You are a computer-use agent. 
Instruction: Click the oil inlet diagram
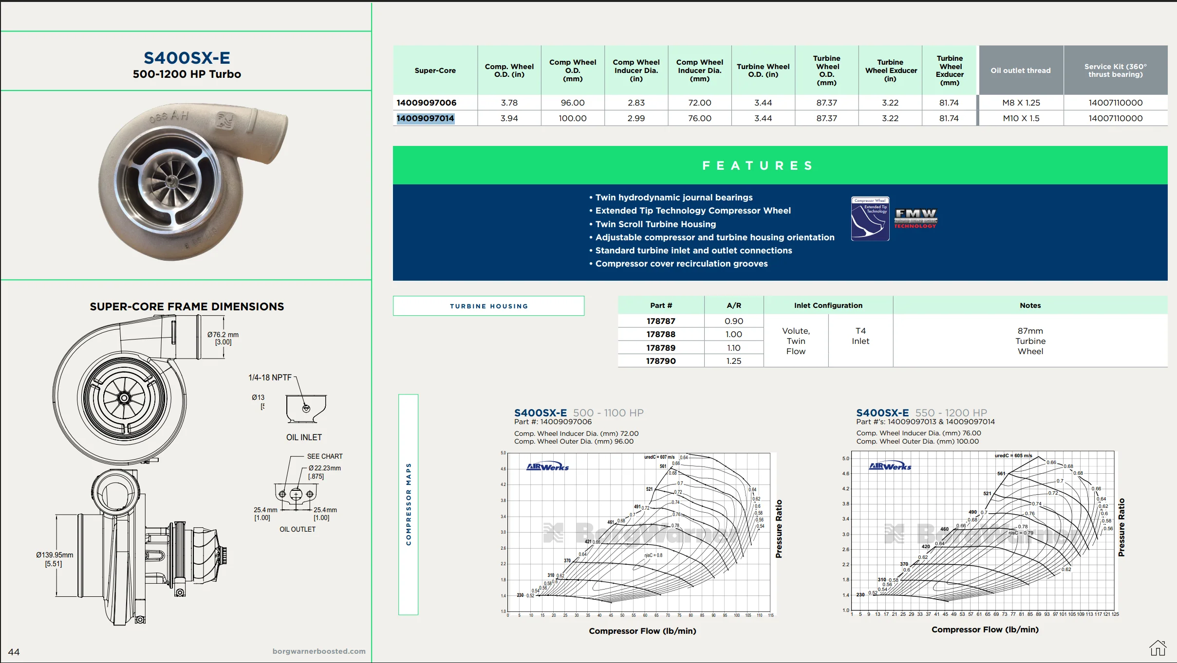(306, 409)
